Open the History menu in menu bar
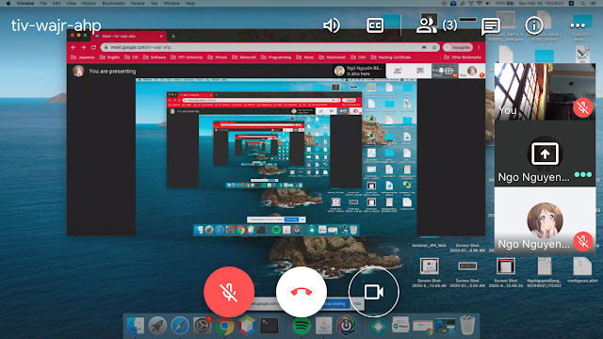This screenshot has width=603, height=339. [x=89, y=3]
